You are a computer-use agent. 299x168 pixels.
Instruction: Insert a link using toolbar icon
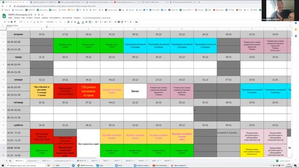tap(115, 22)
